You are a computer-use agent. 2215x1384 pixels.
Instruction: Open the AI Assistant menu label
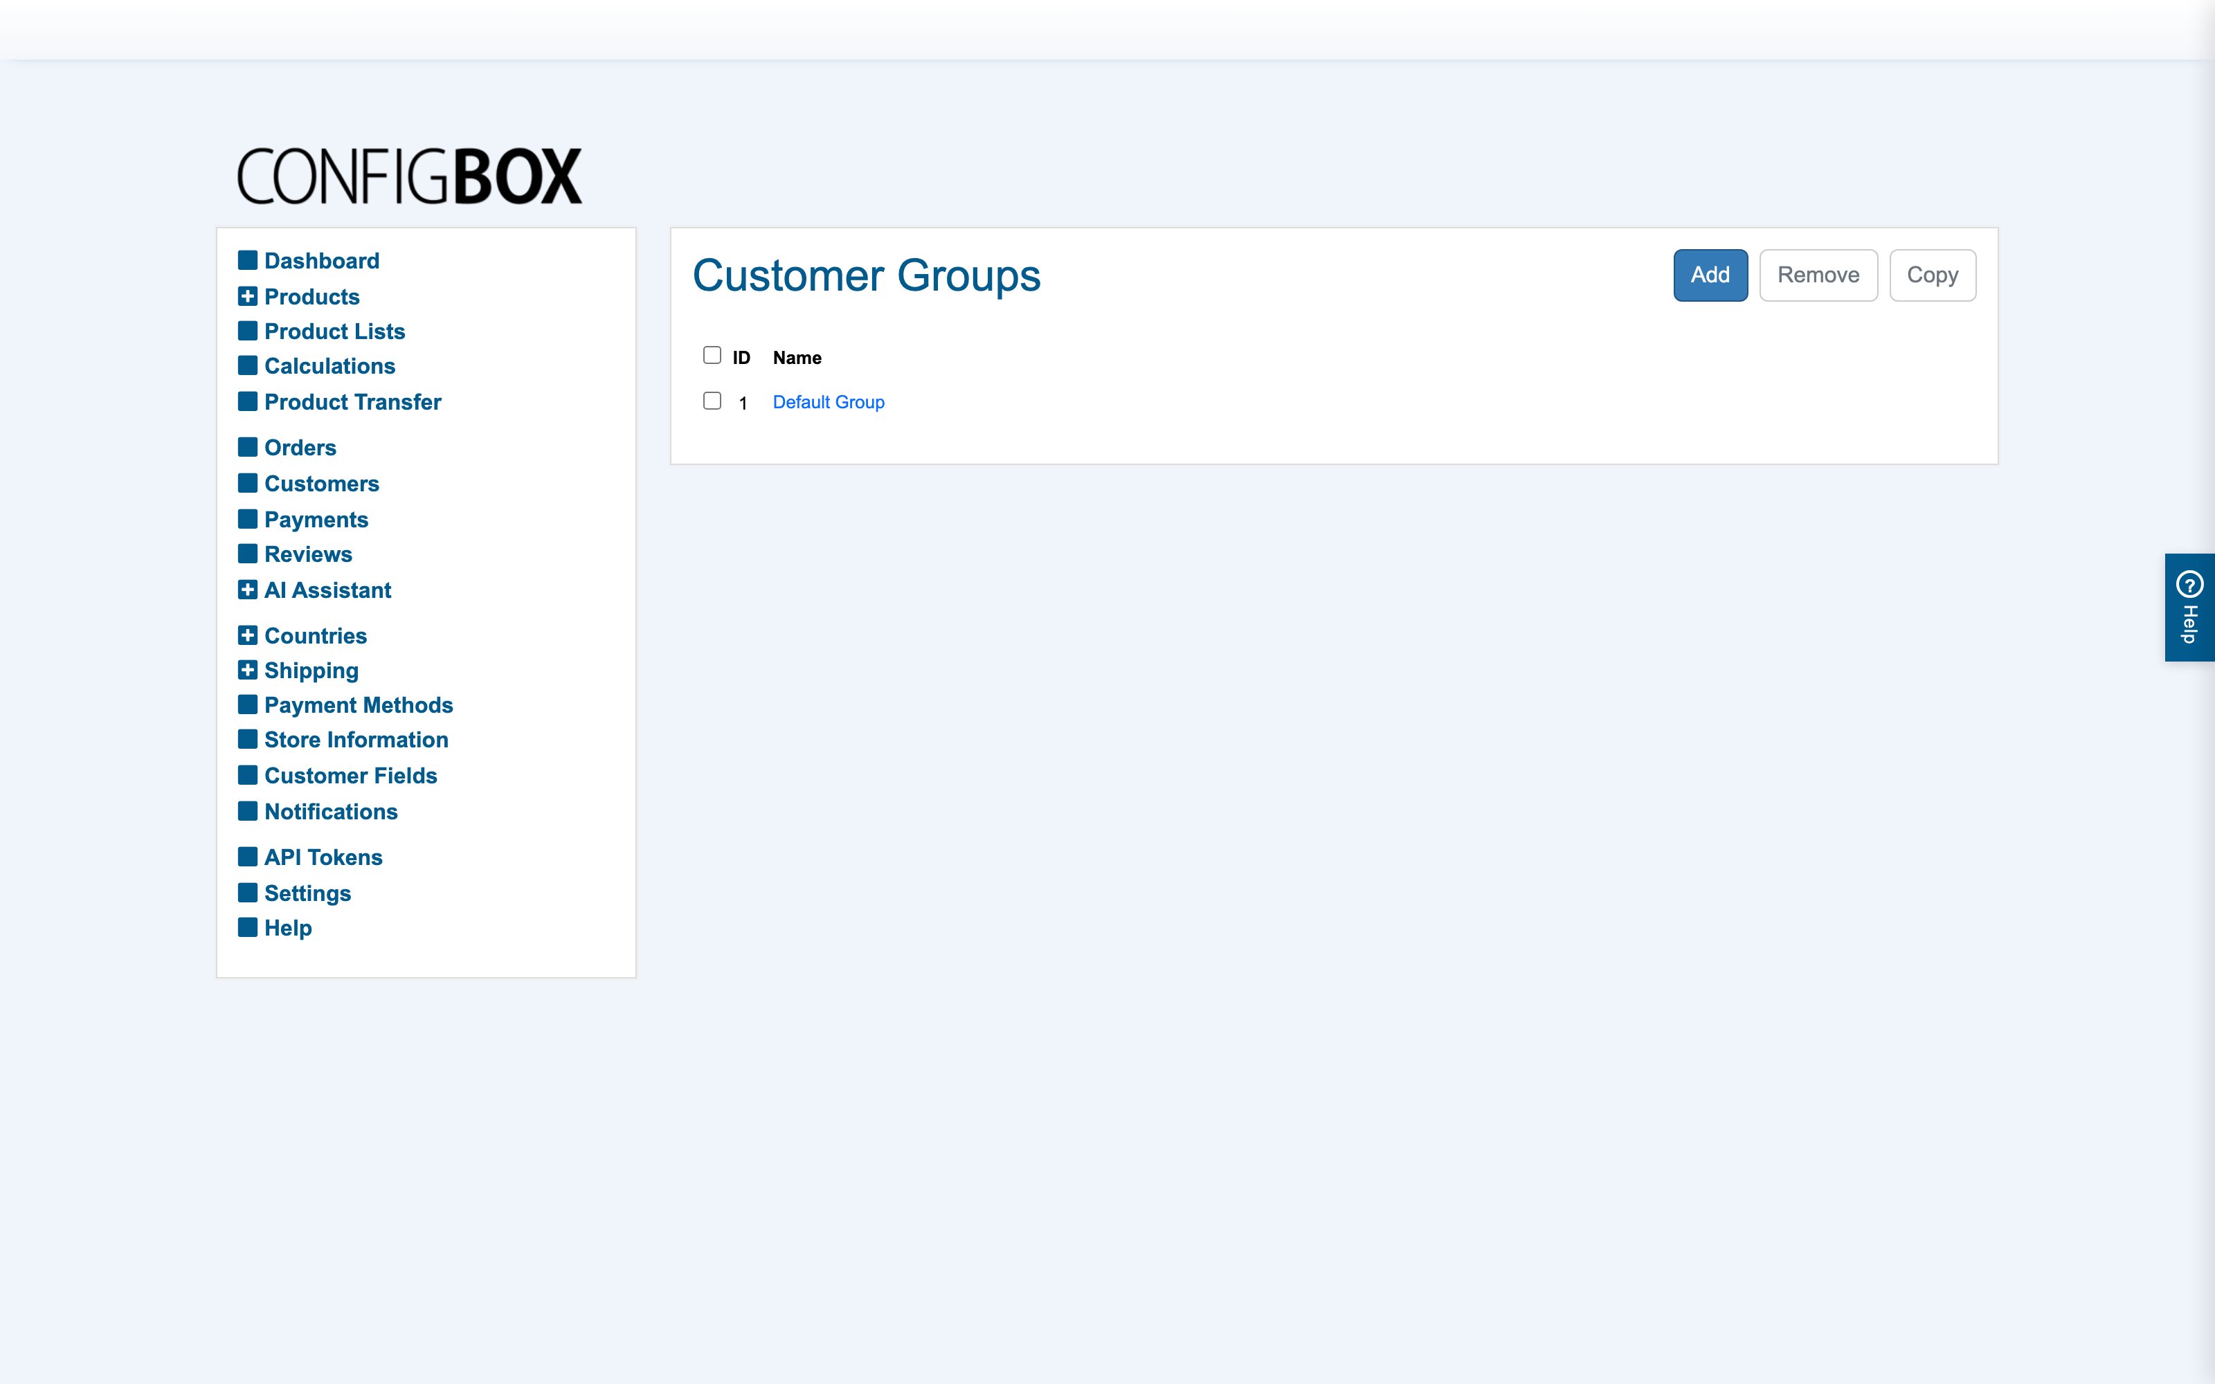pos(327,590)
